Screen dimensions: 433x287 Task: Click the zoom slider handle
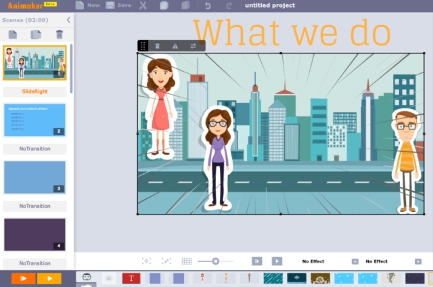click(x=215, y=261)
